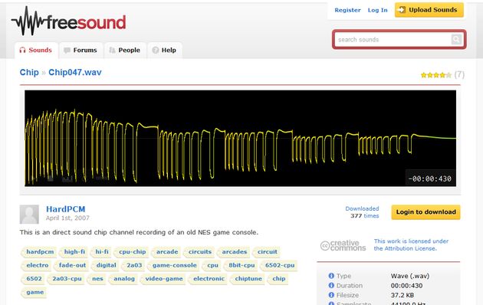Open the Help tab
Viewport: 483px width, 305px height.
click(x=165, y=50)
